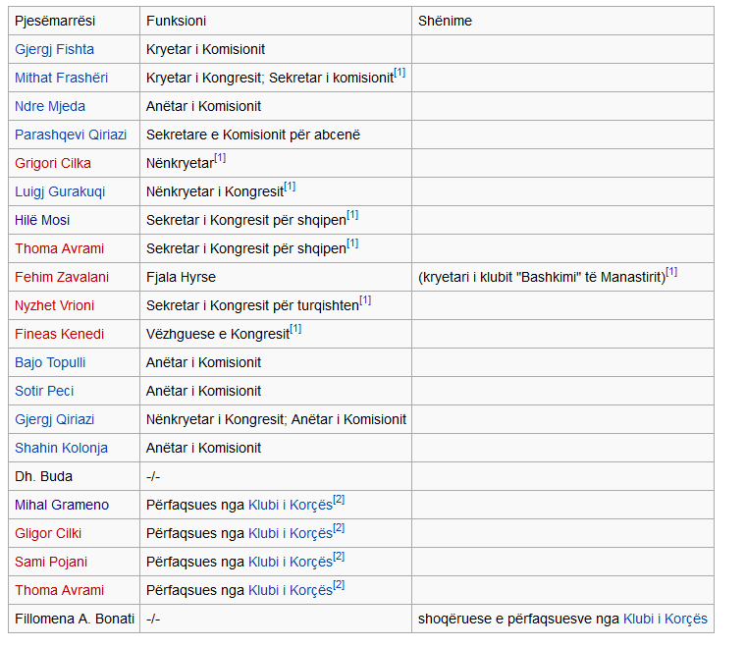The width and height of the screenshot is (746, 647).
Task: Open the Sotir Peci link
Action: coord(44,391)
